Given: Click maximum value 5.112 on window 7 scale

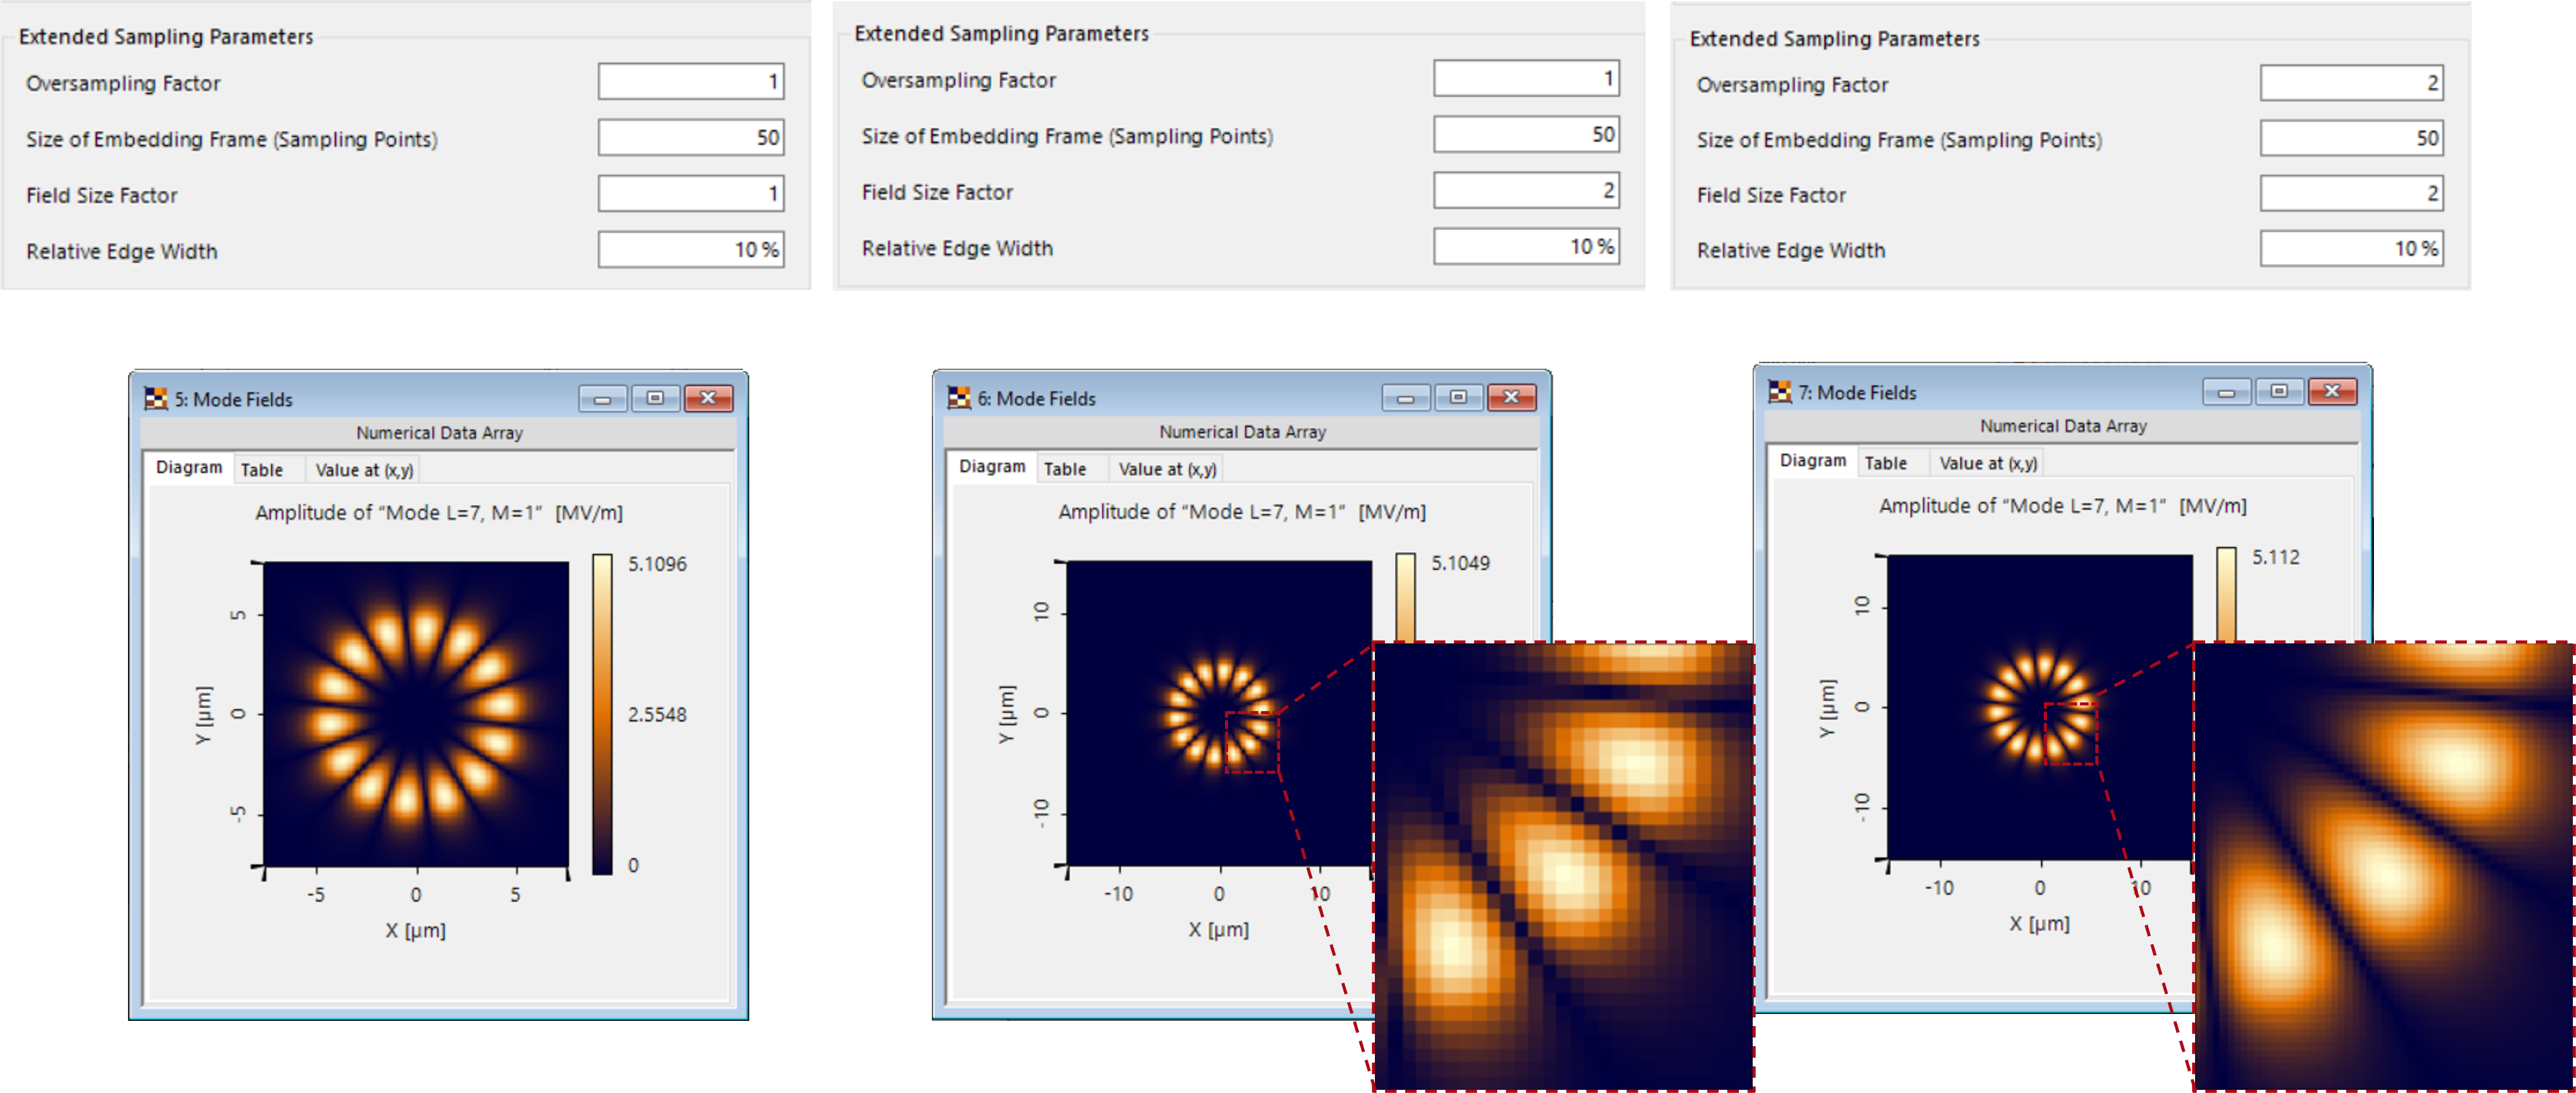Looking at the screenshot, I should pyautogui.click(x=2275, y=557).
